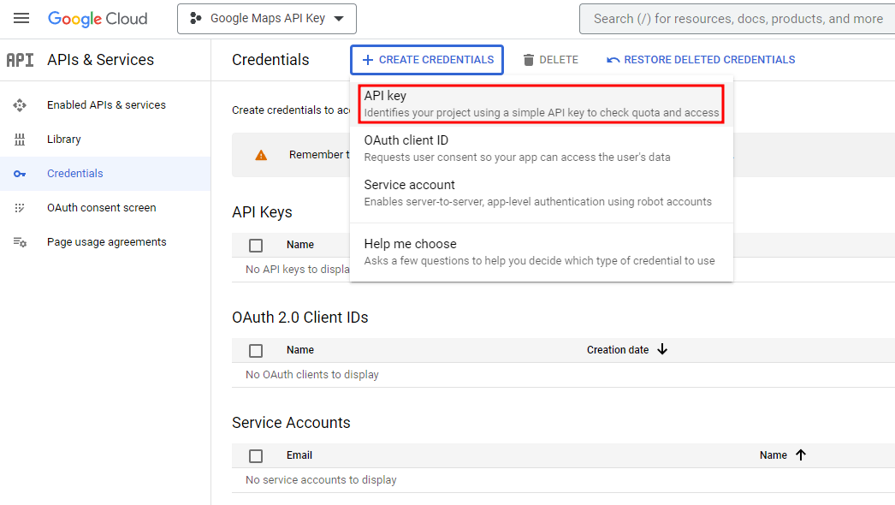Viewport: 895px width, 505px height.
Task: Open the Google Maps API Key project dropdown
Action: 267,19
